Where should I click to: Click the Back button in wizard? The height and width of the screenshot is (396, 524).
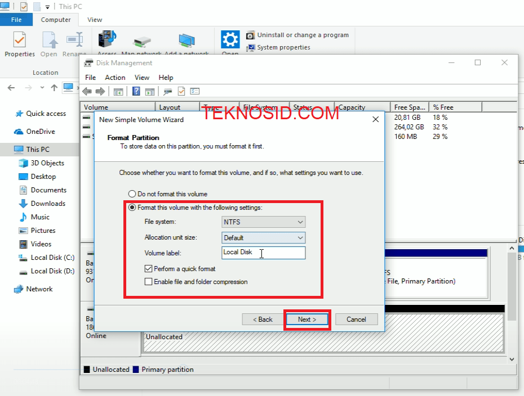(263, 319)
